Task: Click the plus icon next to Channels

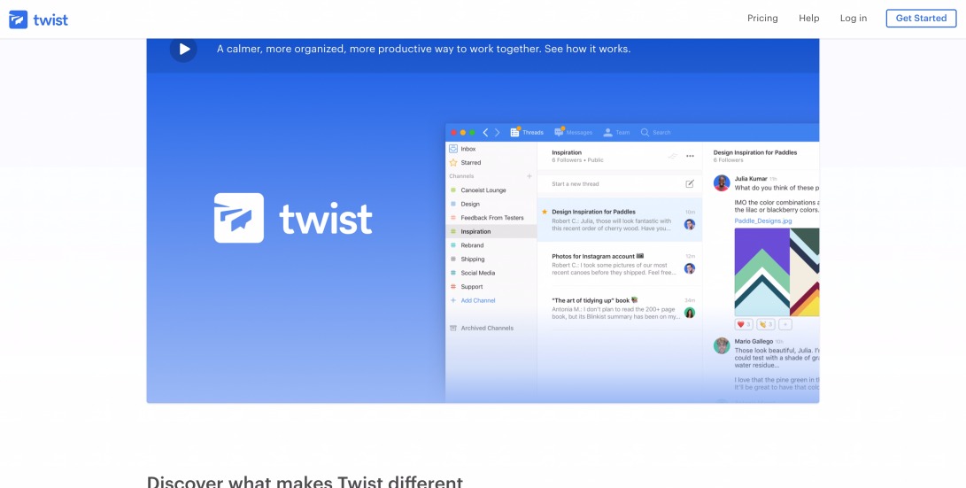Action: tap(529, 176)
